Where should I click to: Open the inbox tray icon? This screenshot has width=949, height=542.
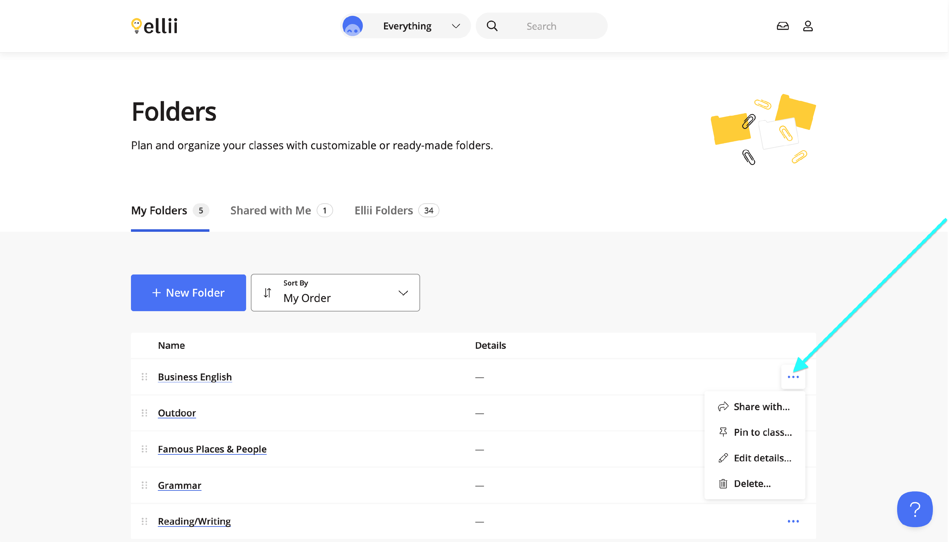click(x=782, y=26)
